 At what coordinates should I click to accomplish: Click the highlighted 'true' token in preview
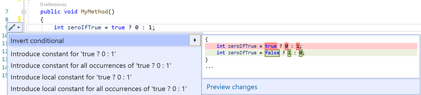pyautogui.click(x=271, y=46)
